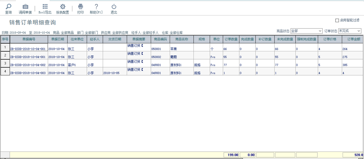364x159 pixels.
Task: Sort by the 单据编号 column header
Action: pos(29,39)
